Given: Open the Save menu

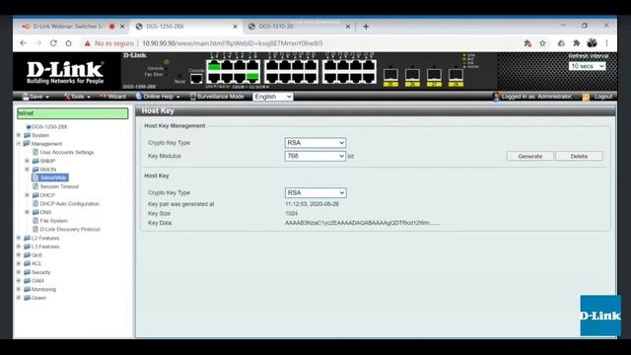Looking at the screenshot, I should pyautogui.click(x=35, y=97).
